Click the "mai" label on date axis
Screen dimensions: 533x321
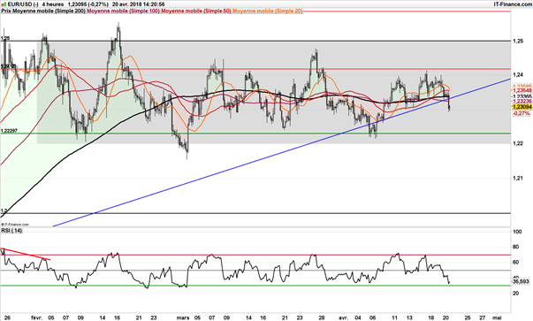point(497,318)
